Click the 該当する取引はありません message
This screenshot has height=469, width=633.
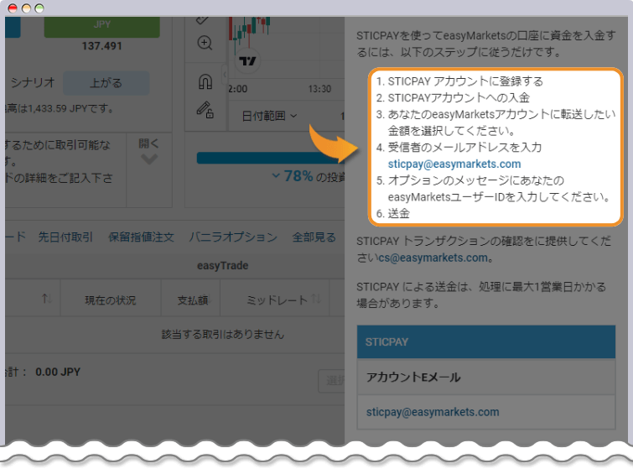click(222, 335)
